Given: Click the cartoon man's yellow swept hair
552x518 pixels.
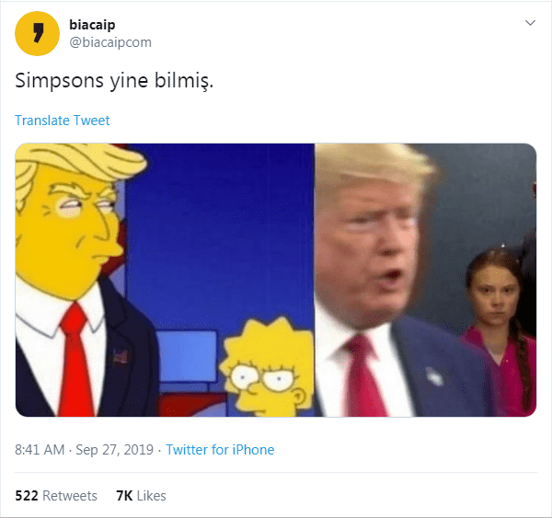Looking at the screenshot, I should coord(75,164).
